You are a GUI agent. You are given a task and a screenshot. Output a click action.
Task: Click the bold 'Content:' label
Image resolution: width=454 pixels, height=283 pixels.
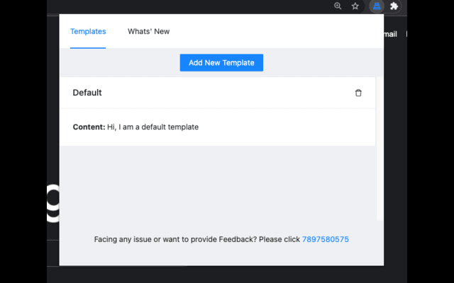pyautogui.click(x=89, y=127)
